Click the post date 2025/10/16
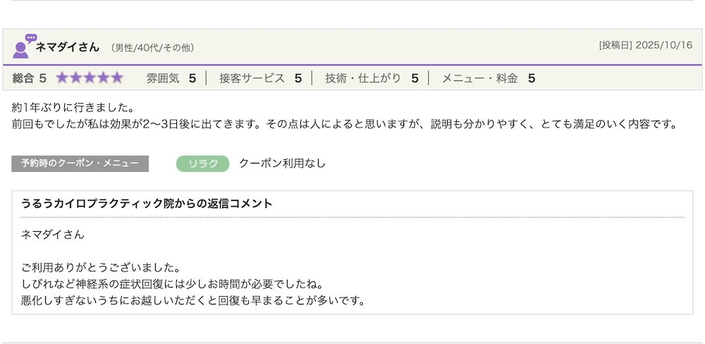The width and height of the screenshot is (705, 344). [664, 45]
